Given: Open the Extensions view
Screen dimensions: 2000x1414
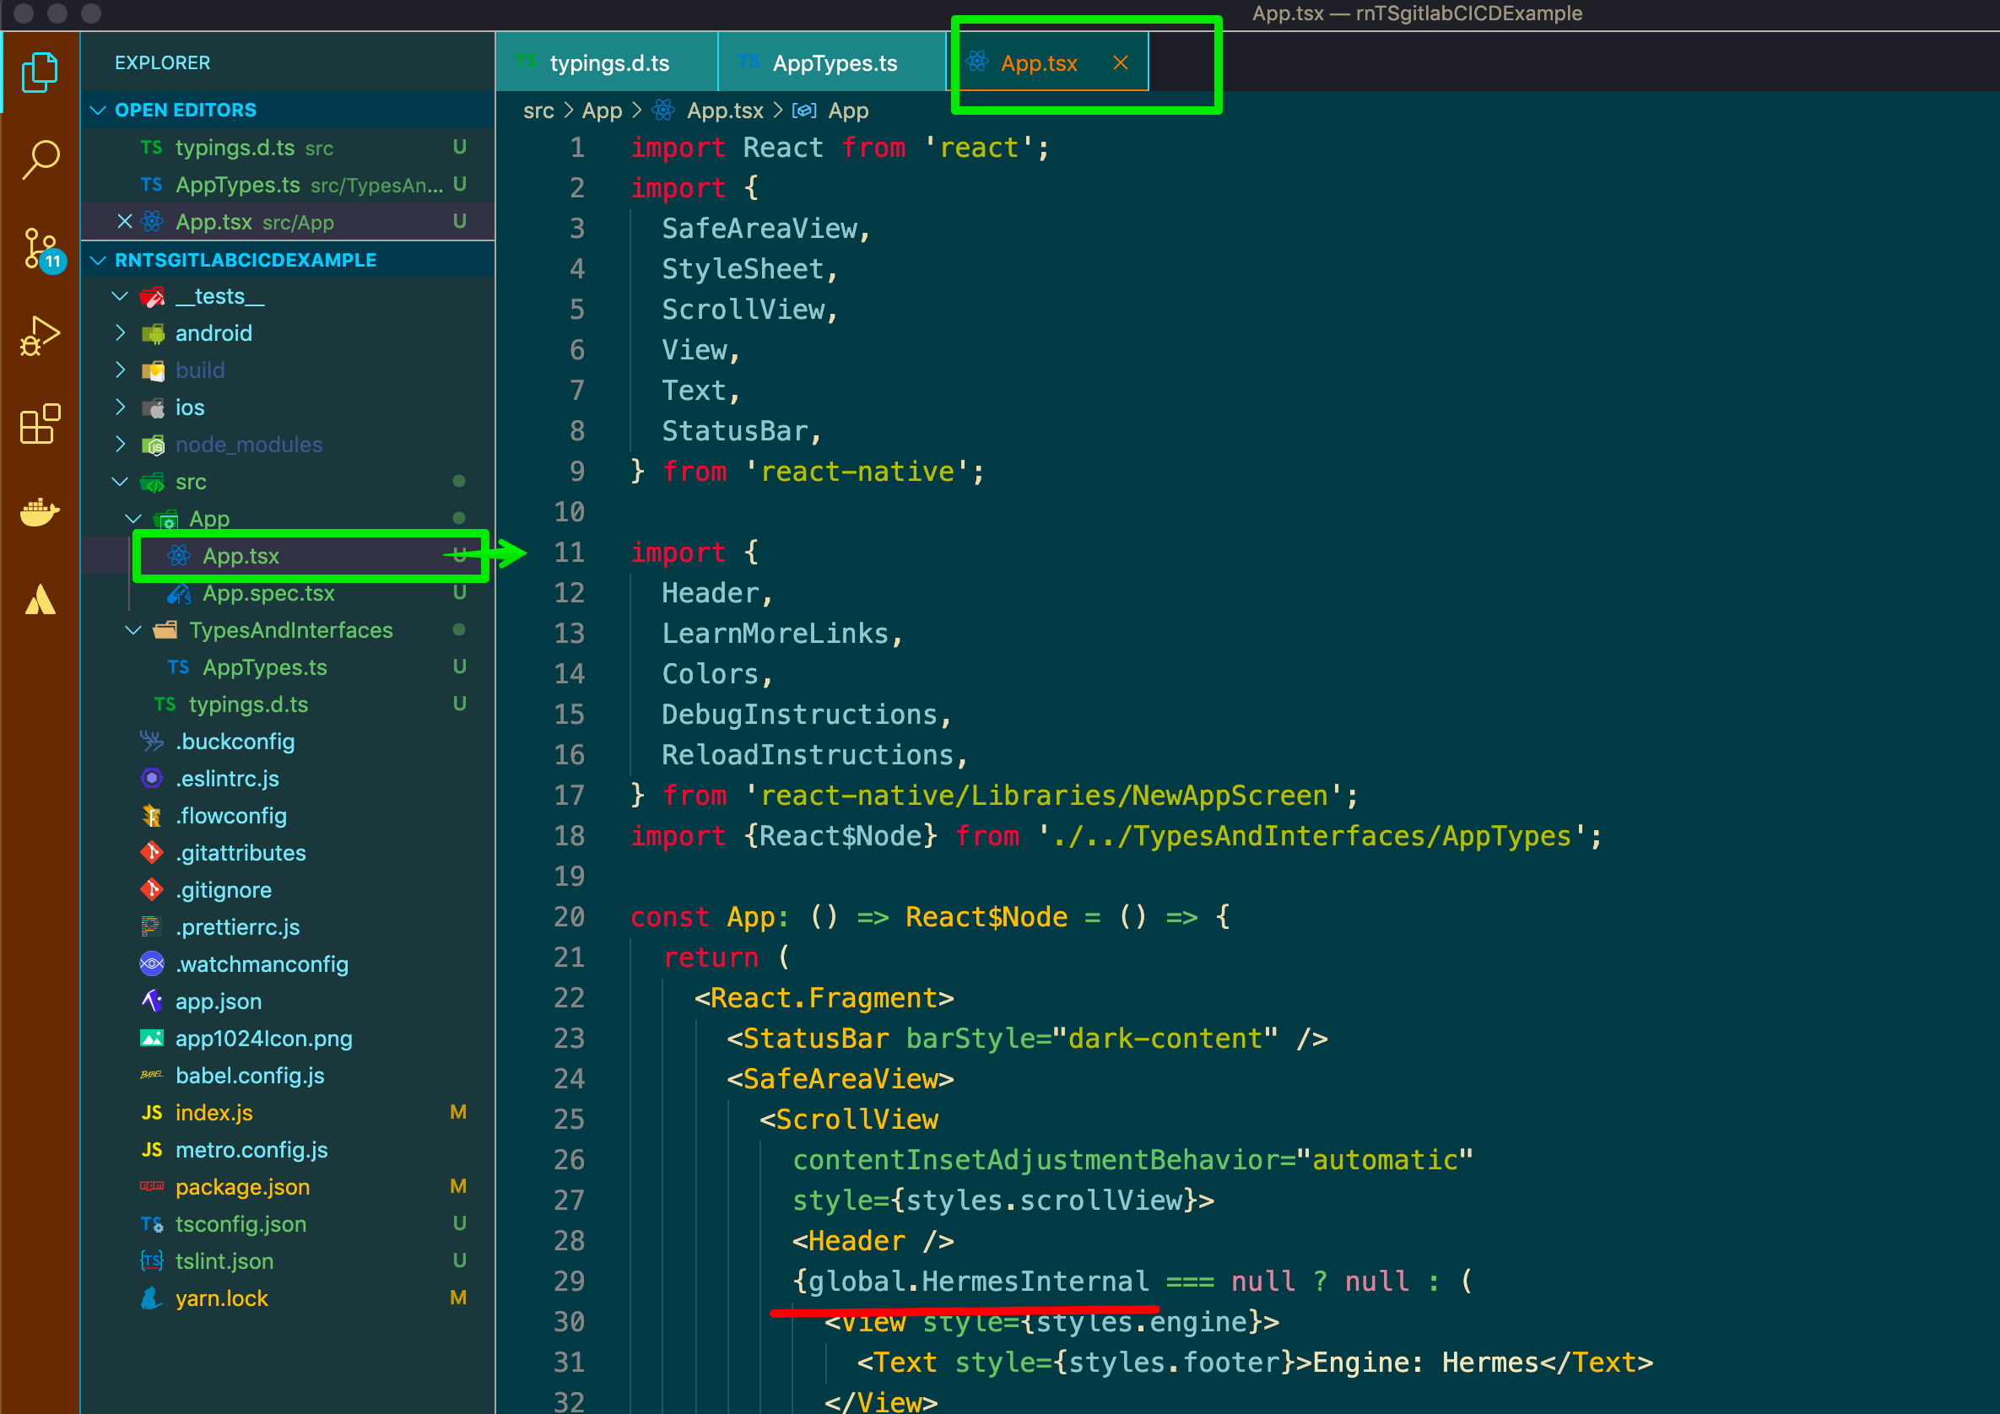Looking at the screenshot, I should 39,425.
